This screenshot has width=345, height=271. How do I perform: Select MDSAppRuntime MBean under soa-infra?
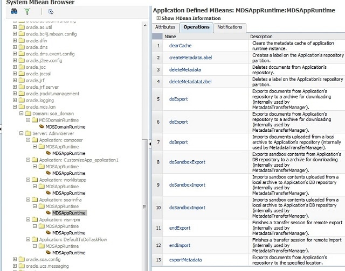coord(68,213)
